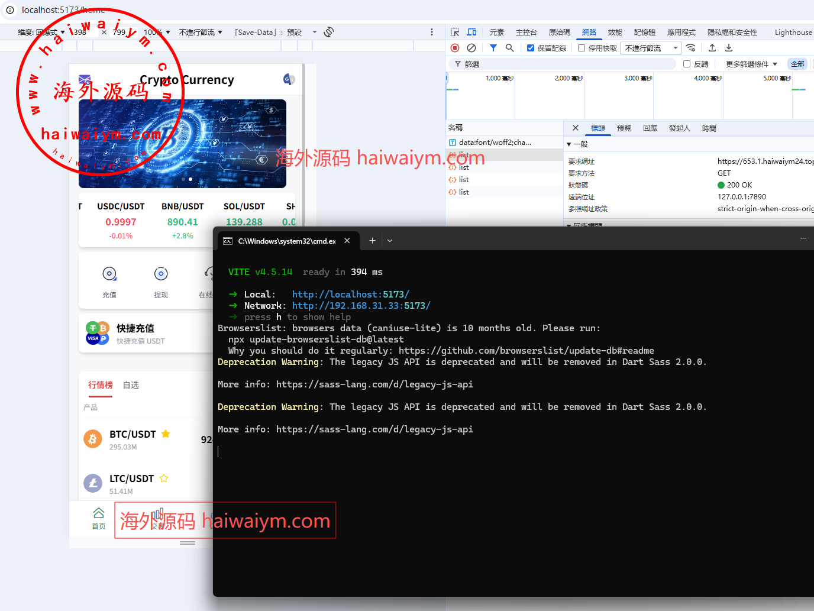Click the rotate device icon

(329, 32)
